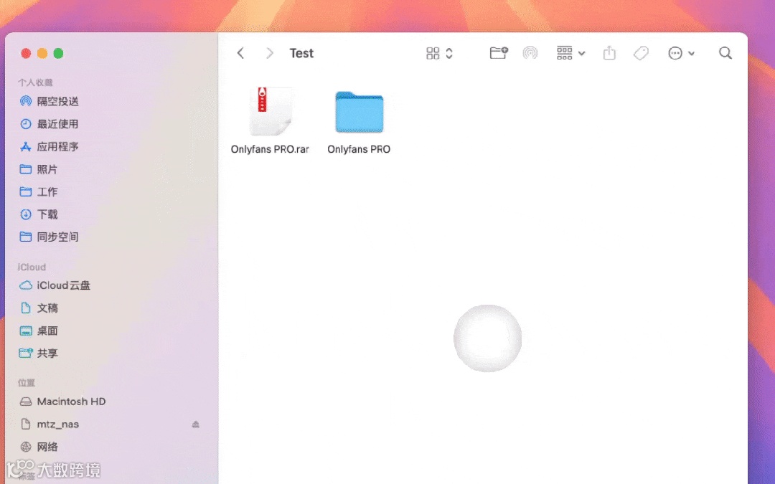Image resolution: width=775 pixels, height=484 pixels.
Task: Open Macintosh HD in sidebar
Action: click(x=62, y=402)
